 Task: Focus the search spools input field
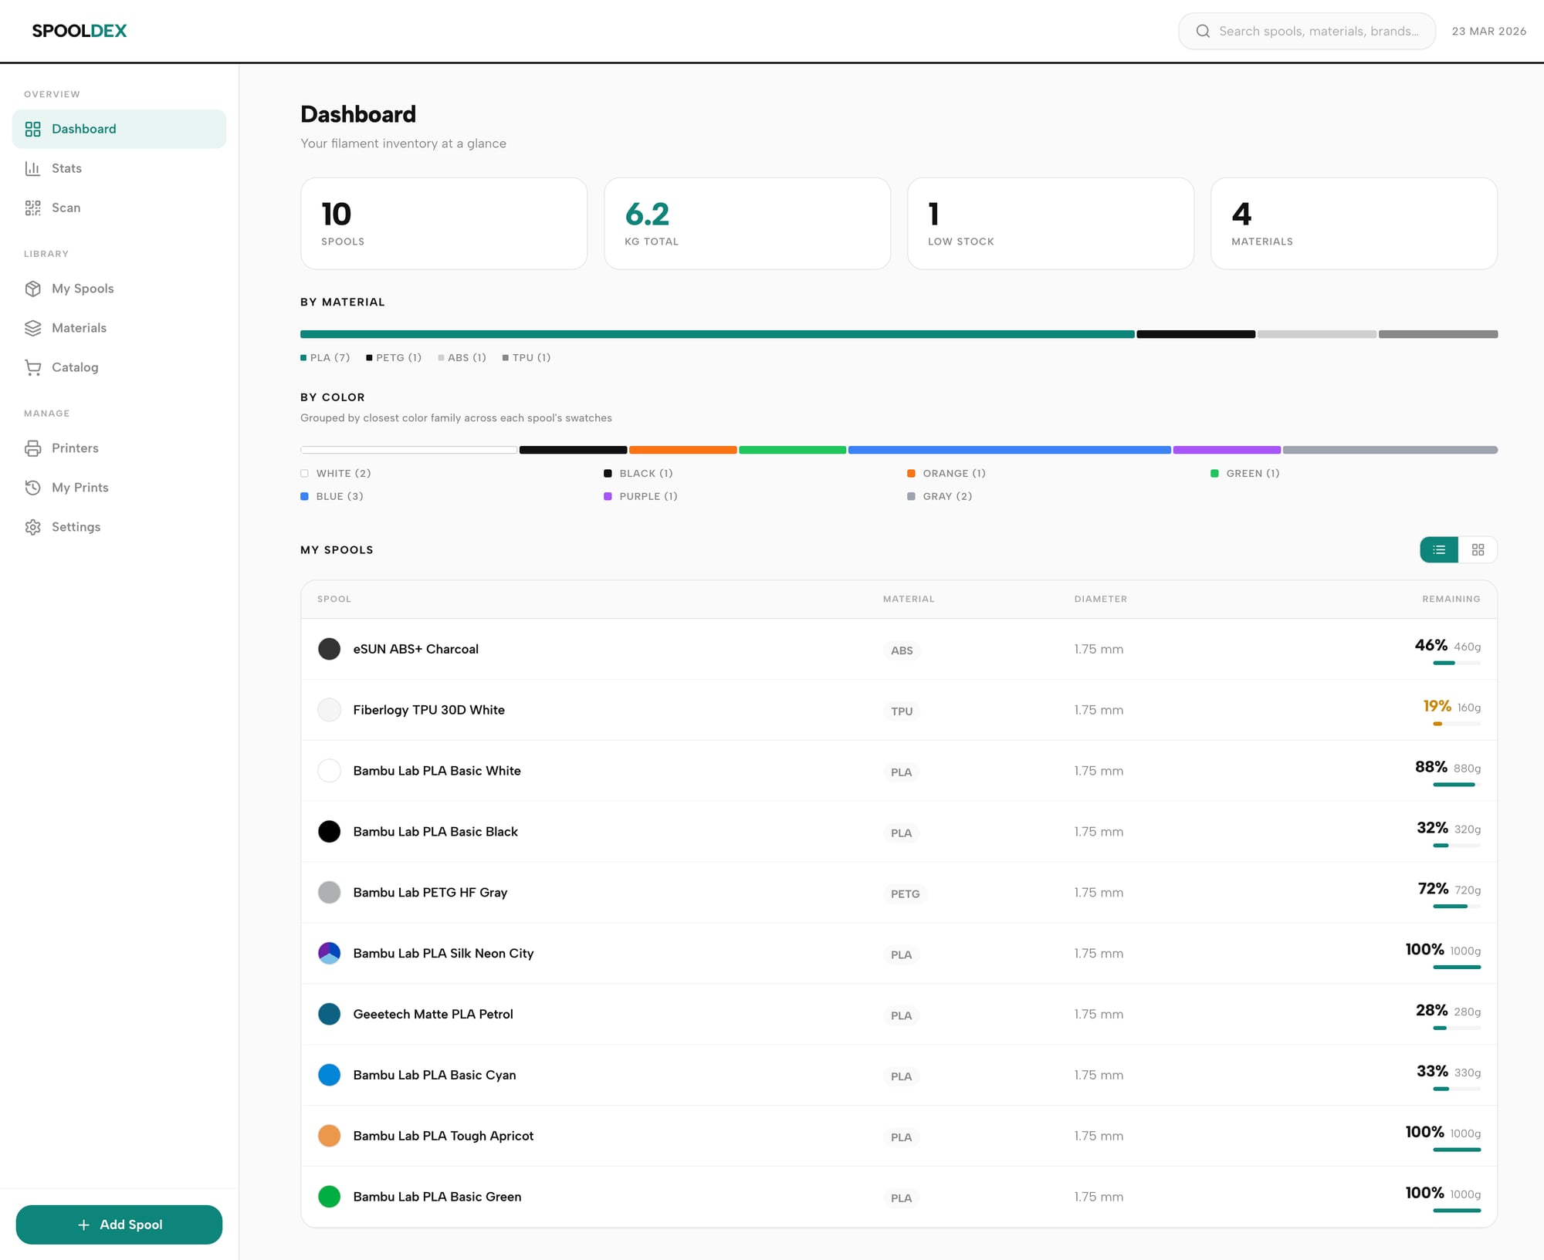coord(1318,31)
